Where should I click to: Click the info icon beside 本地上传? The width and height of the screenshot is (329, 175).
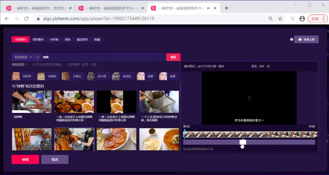(291, 39)
